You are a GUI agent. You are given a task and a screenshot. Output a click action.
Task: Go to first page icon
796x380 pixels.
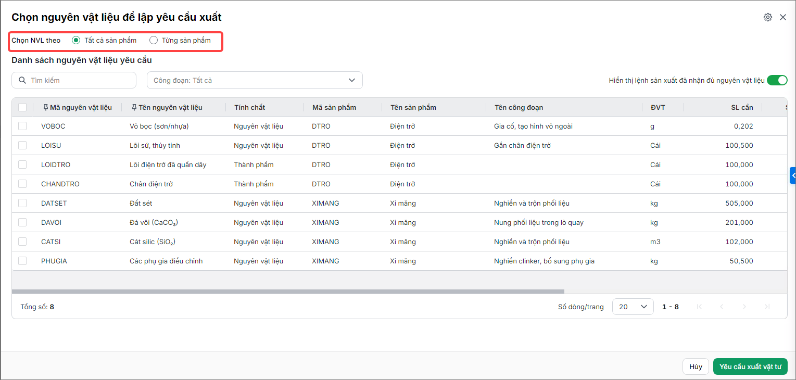click(699, 307)
